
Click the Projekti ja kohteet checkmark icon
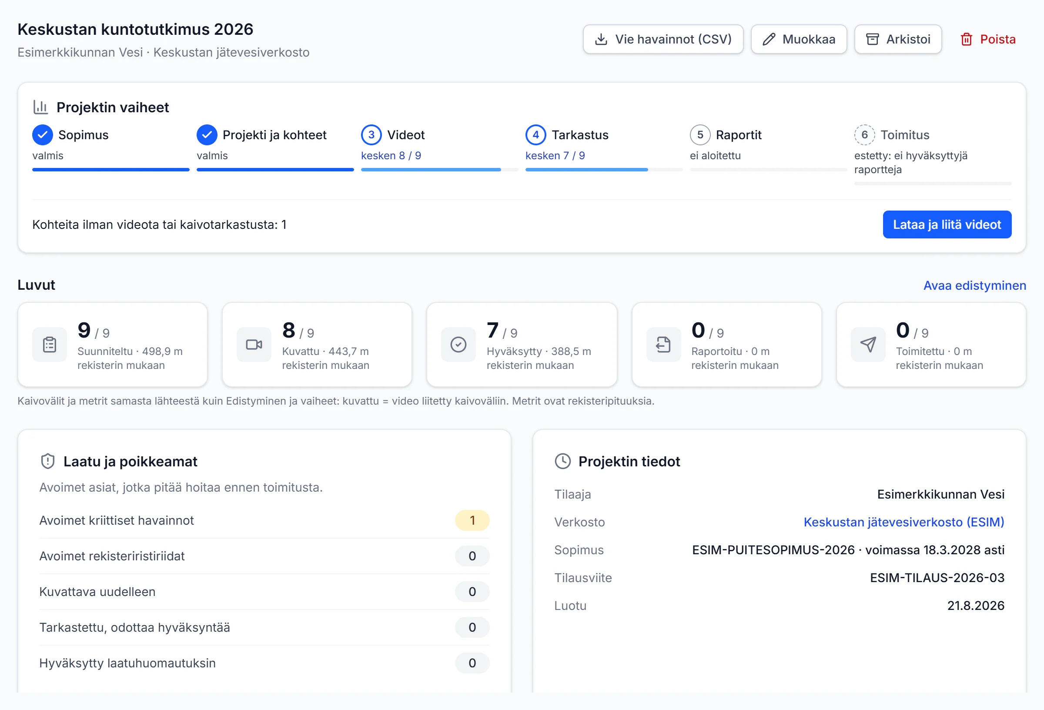tap(207, 135)
